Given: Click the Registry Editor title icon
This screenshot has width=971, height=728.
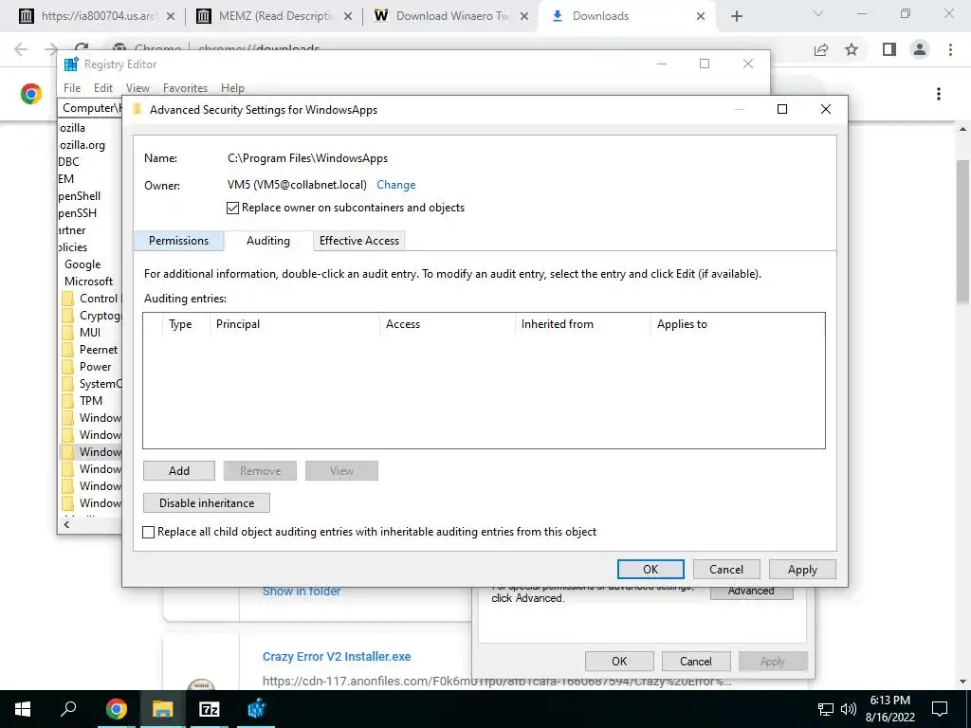Looking at the screenshot, I should 71,64.
